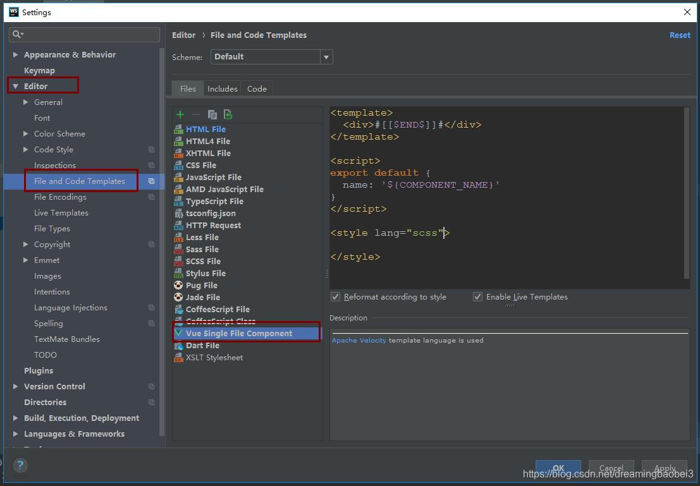Click the search magnifier icon

18,34
